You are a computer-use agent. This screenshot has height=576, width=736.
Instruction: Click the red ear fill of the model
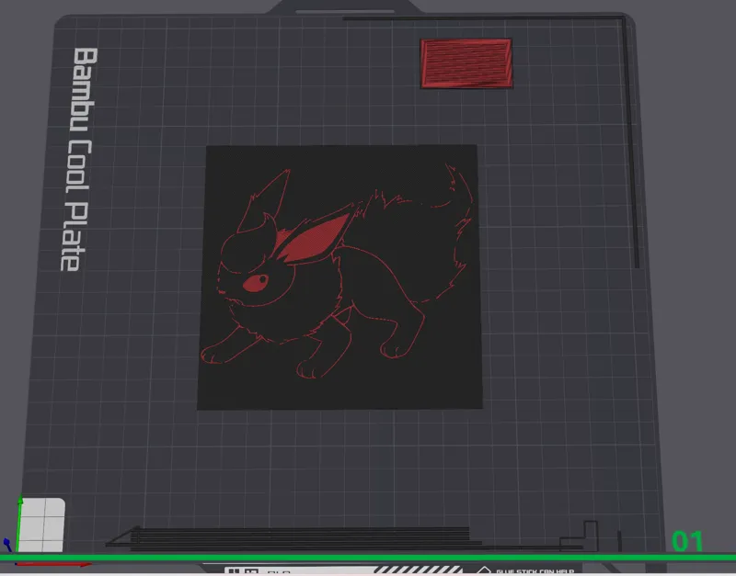tap(316, 240)
